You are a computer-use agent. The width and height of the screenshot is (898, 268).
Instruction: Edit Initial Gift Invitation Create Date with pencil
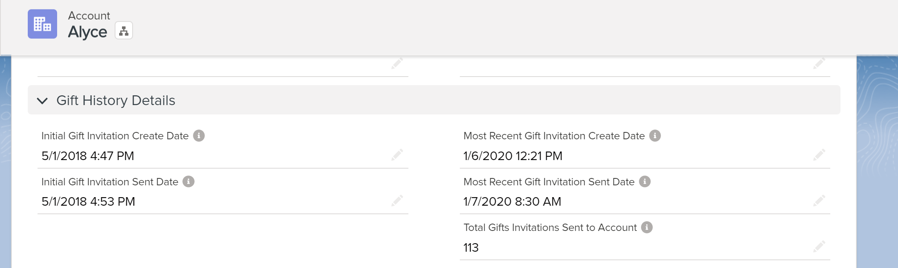tap(397, 155)
